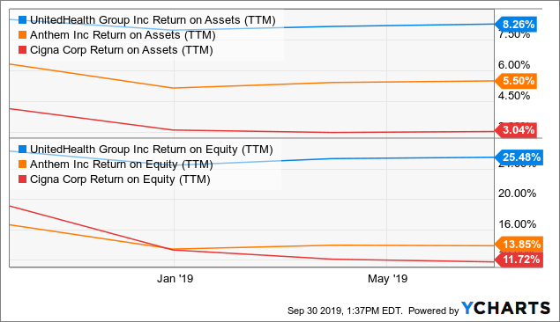Viewport: 560px width, 322px height.
Task: Click the UnitedHealth Return on Assets blue swatch
Action: coord(23,20)
